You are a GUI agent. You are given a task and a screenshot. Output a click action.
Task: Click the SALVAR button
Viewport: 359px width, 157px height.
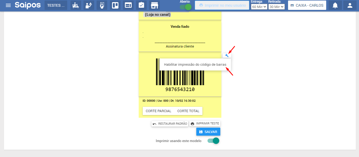click(208, 132)
